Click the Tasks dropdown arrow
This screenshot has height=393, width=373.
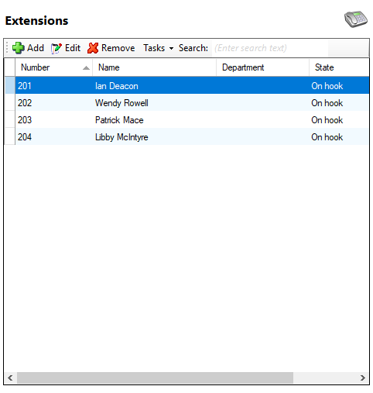(x=171, y=48)
